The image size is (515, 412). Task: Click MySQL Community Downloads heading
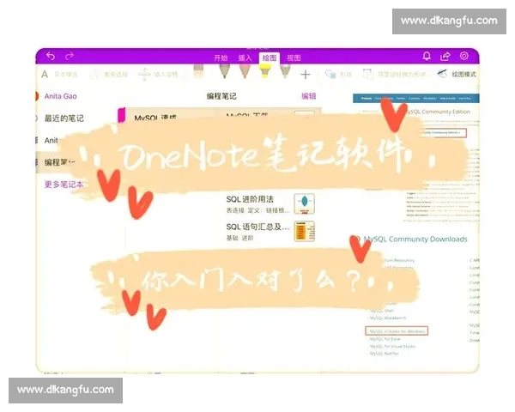pyautogui.click(x=415, y=239)
